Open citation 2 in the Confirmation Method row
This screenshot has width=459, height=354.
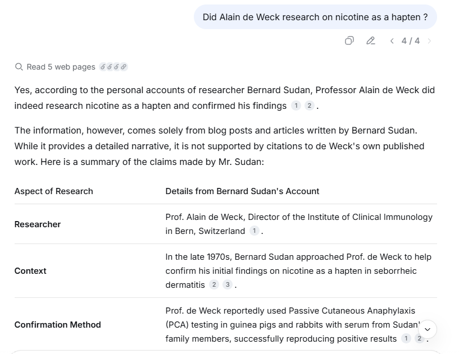pyautogui.click(x=419, y=339)
